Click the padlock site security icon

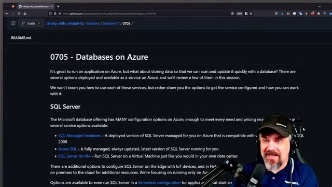click(x=55, y=14)
